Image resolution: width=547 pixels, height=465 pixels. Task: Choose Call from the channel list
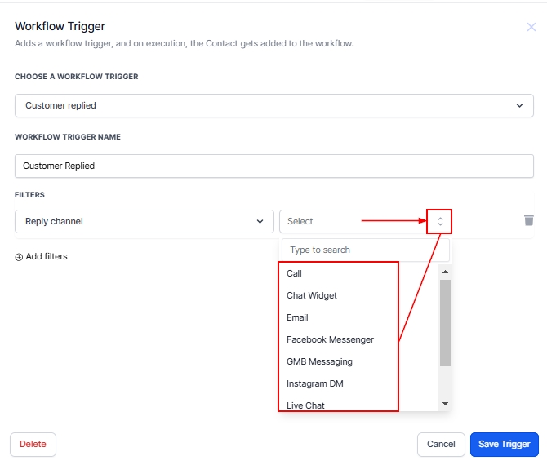295,274
